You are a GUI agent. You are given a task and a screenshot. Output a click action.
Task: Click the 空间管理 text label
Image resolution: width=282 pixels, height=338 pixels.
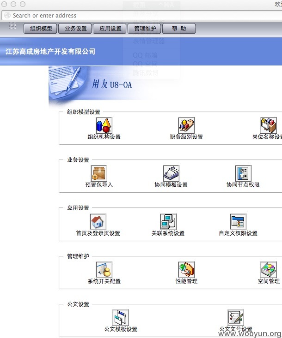pos(269,281)
